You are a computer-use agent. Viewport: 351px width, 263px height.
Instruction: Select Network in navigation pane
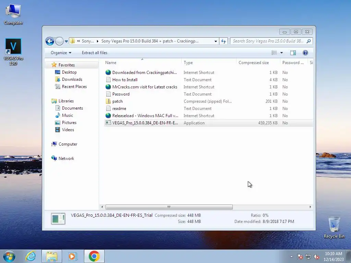click(66, 158)
